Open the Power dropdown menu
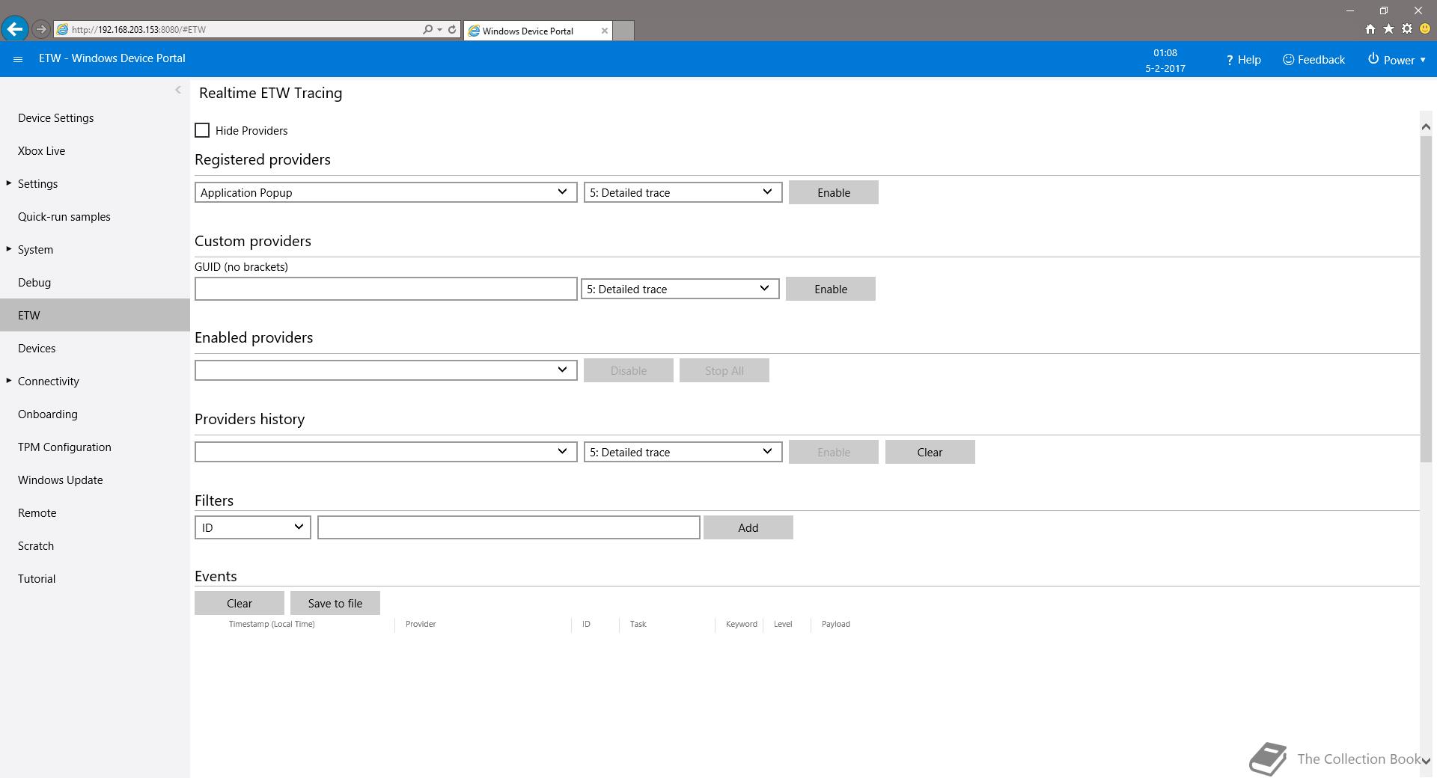1437x778 pixels. tap(1397, 60)
